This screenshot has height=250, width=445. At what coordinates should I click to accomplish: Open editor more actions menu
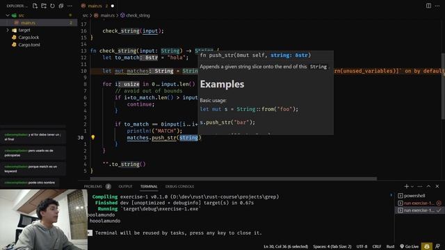pyautogui.click(x=437, y=6)
